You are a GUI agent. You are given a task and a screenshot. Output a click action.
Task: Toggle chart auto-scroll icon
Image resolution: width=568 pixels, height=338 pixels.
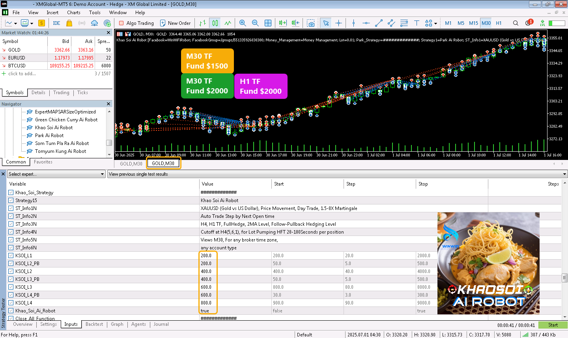coord(283,23)
